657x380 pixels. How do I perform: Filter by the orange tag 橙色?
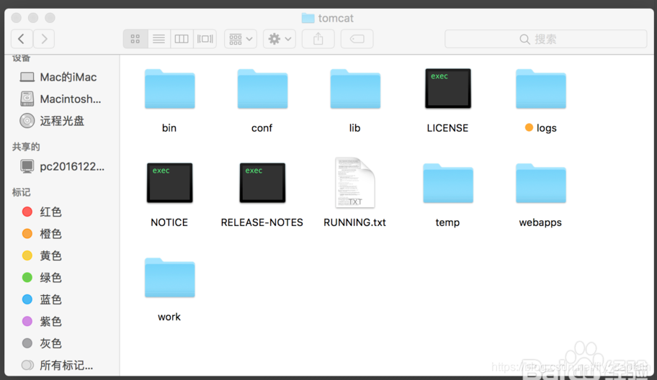click(x=42, y=233)
